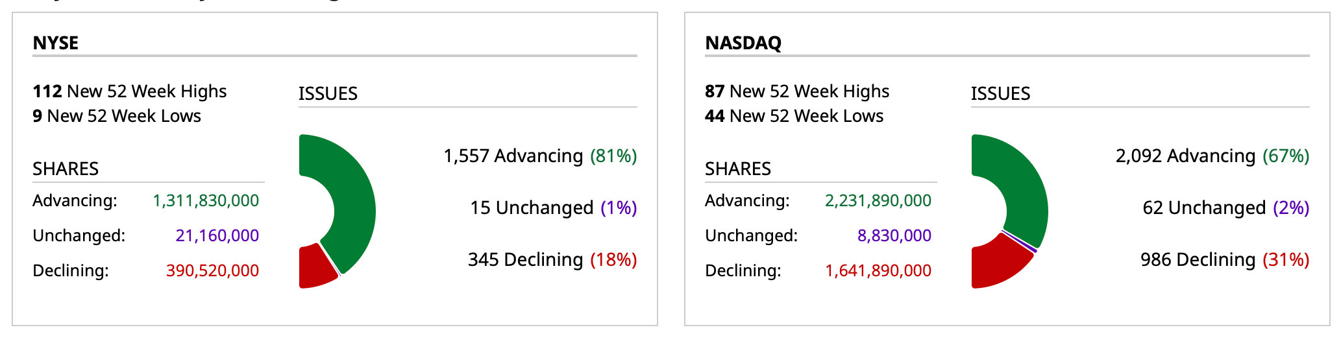Click the 2,092 Advancing issues label

click(x=1212, y=156)
